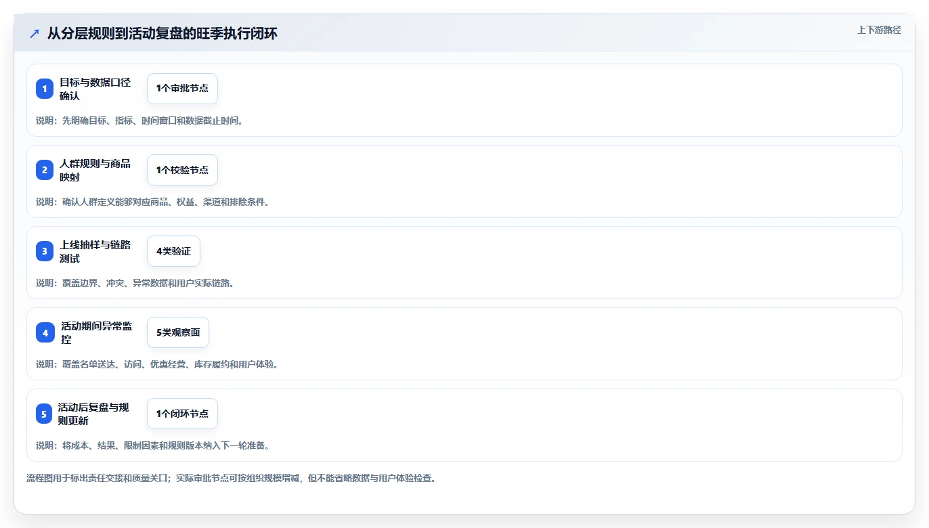Select the 1个闭环节点 chip
Screen dimensions: 929x528
point(182,414)
